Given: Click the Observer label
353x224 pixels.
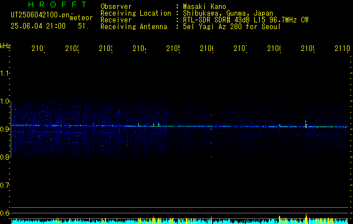Looking at the screenshot, I should click(116, 7).
